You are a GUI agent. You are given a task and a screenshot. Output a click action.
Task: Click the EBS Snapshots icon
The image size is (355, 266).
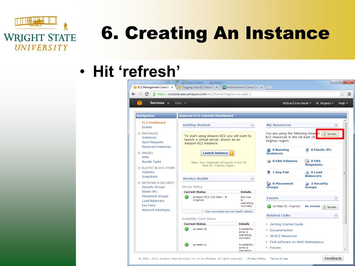pos(307,161)
